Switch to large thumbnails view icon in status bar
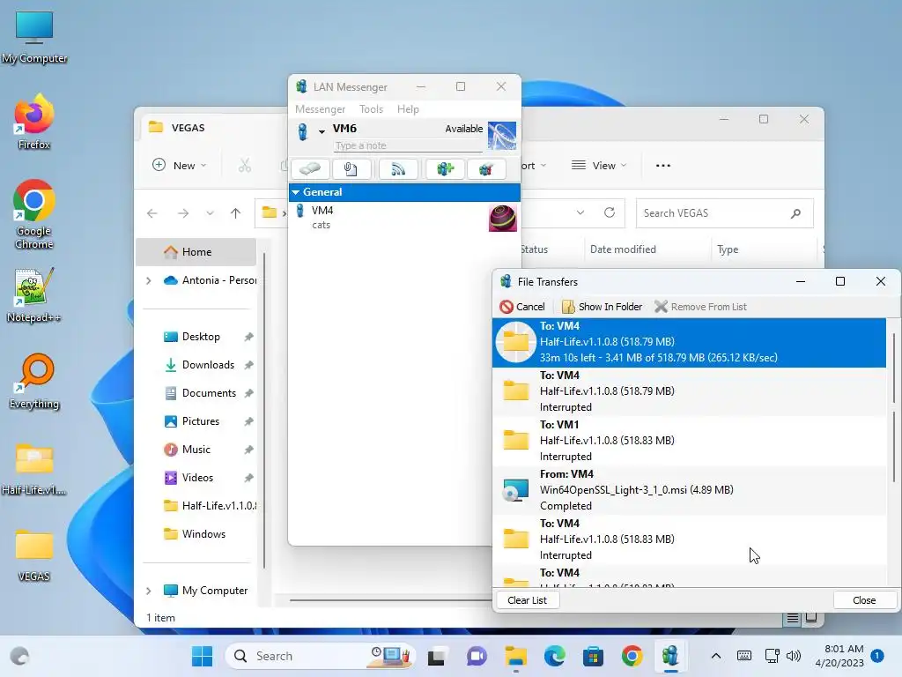This screenshot has height=677, width=902. [811, 618]
